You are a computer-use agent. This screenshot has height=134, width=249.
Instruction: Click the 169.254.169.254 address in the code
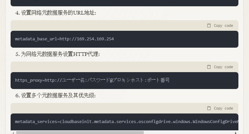click(95, 39)
